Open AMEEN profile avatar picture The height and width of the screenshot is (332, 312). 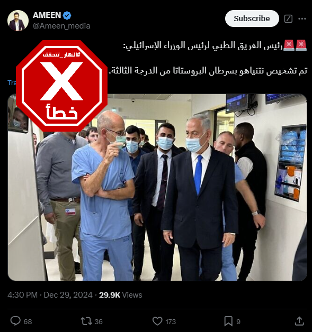[x=18, y=21]
